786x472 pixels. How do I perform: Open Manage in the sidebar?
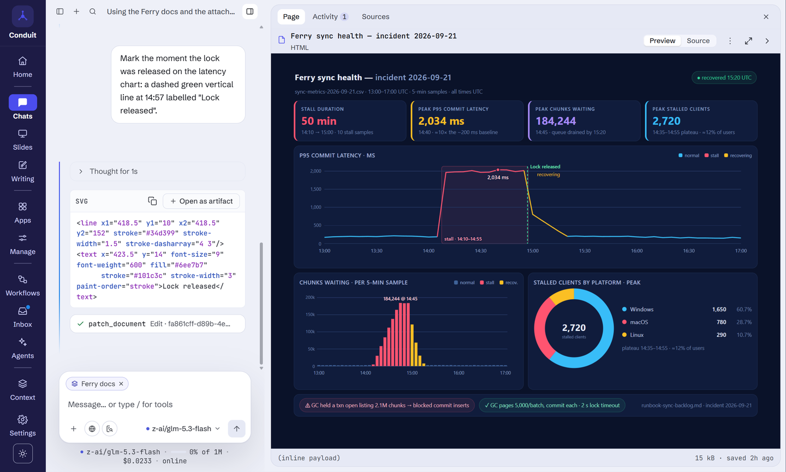pyautogui.click(x=22, y=245)
